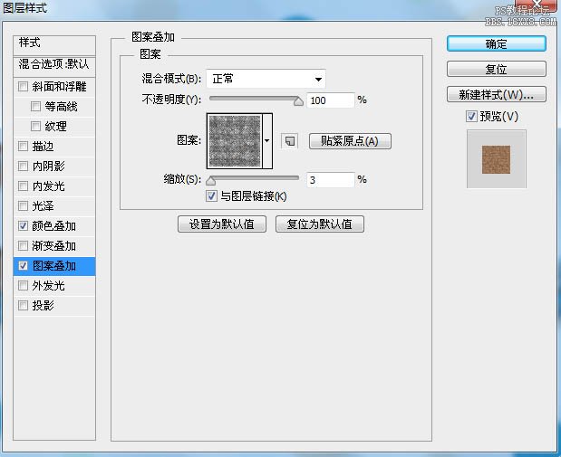Expand the pattern picker arrow
The width and height of the screenshot is (561, 457).
coord(266,141)
